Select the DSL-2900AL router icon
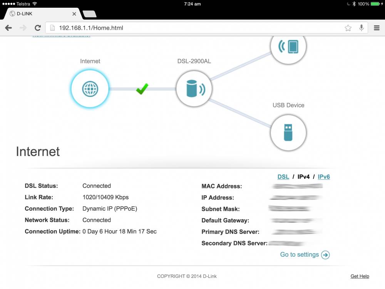This screenshot has height=289, width=385. [194, 89]
